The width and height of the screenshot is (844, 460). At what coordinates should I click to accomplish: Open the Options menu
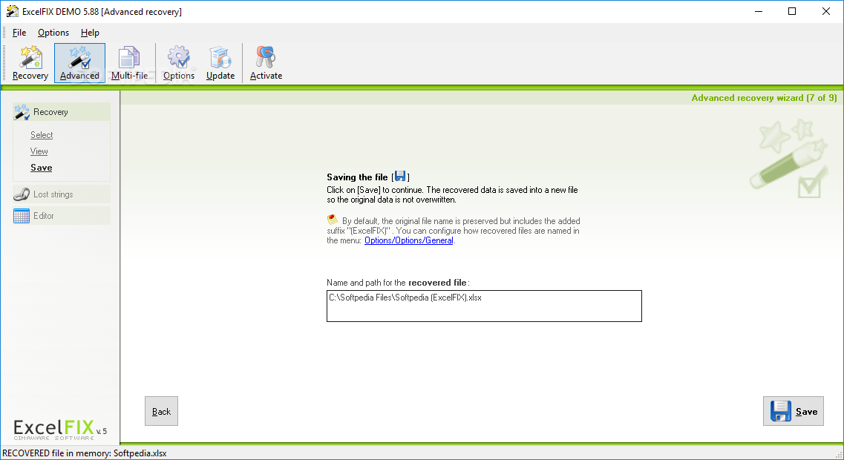tap(53, 33)
